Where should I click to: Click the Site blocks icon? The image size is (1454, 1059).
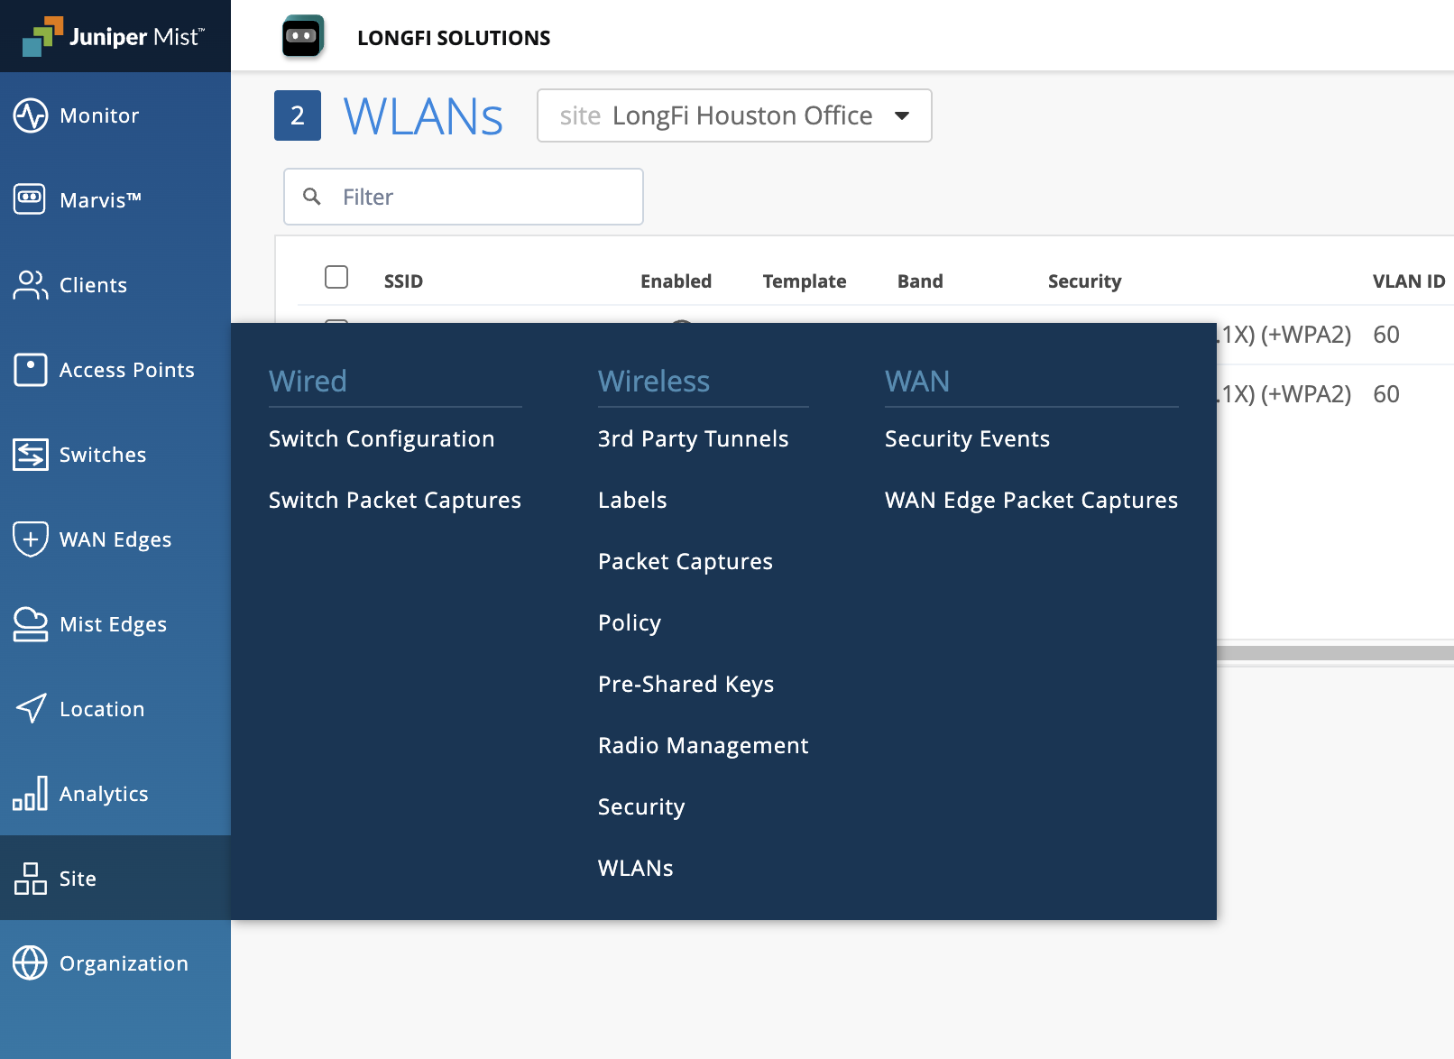(31, 878)
